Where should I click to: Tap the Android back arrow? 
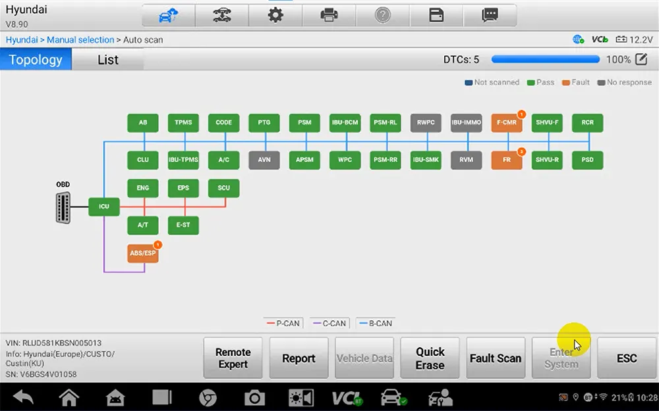[x=23, y=397]
